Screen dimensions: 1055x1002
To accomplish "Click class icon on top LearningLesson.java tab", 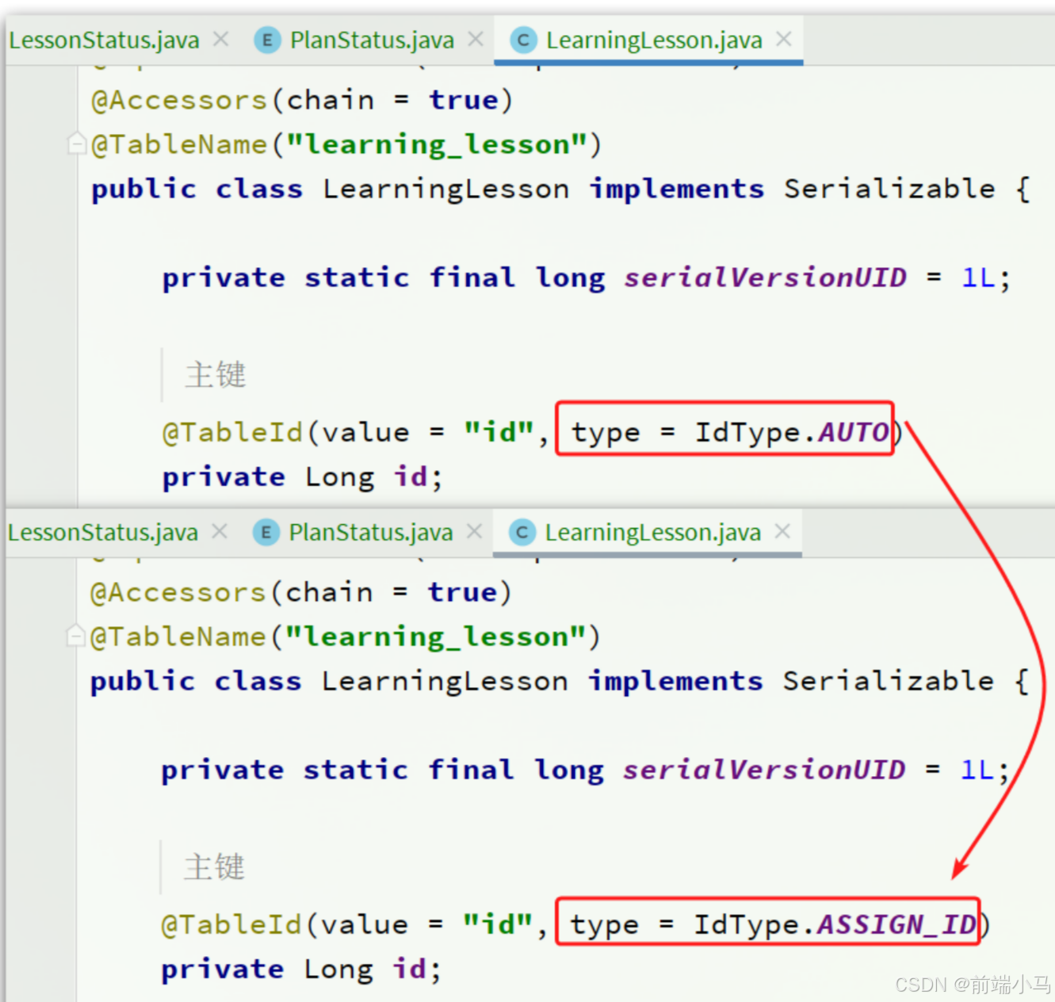I will click(523, 40).
